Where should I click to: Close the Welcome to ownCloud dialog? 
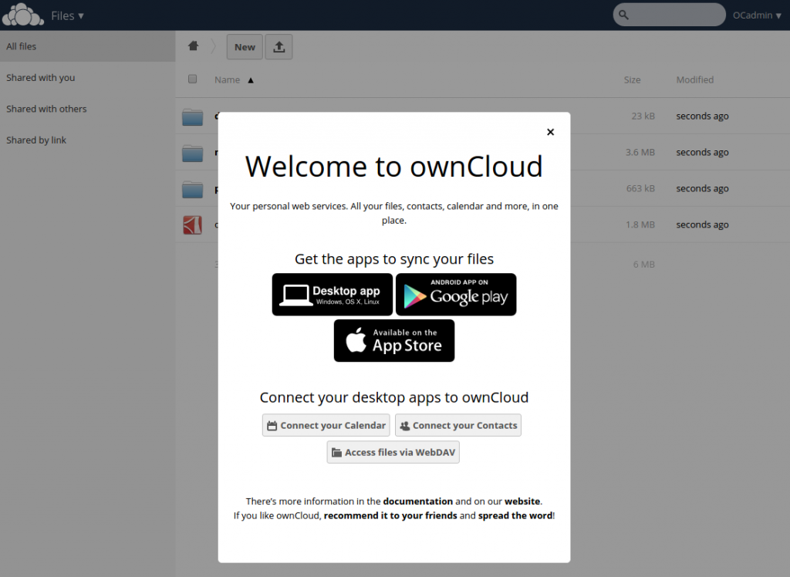click(550, 132)
